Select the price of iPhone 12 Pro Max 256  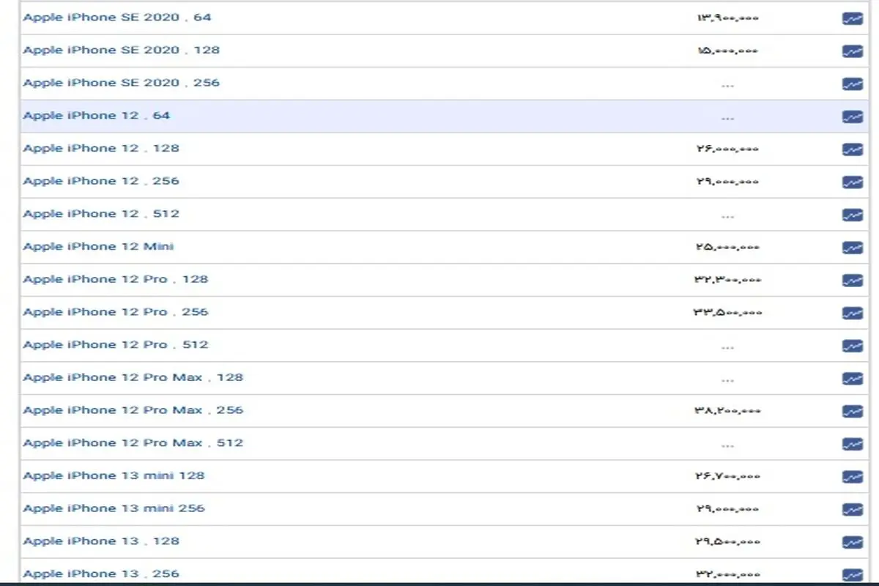click(729, 410)
